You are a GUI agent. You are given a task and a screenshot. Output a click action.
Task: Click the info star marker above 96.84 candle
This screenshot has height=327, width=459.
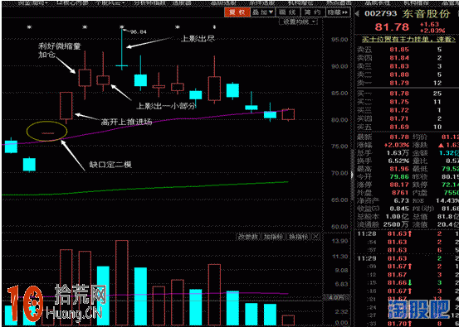click(x=122, y=27)
